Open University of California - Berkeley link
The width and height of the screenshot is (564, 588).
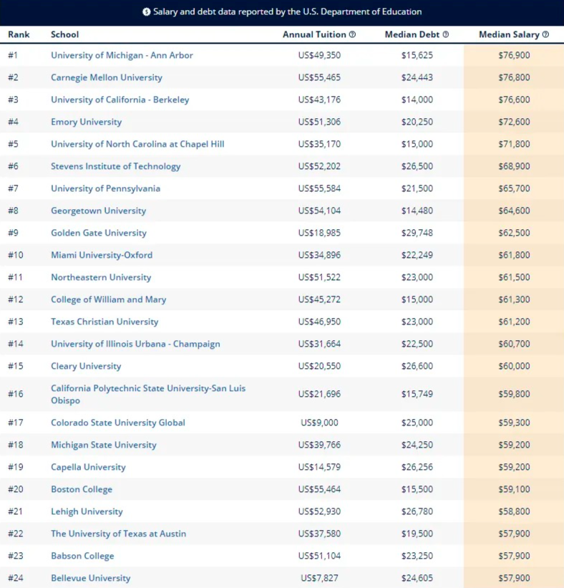(x=120, y=100)
